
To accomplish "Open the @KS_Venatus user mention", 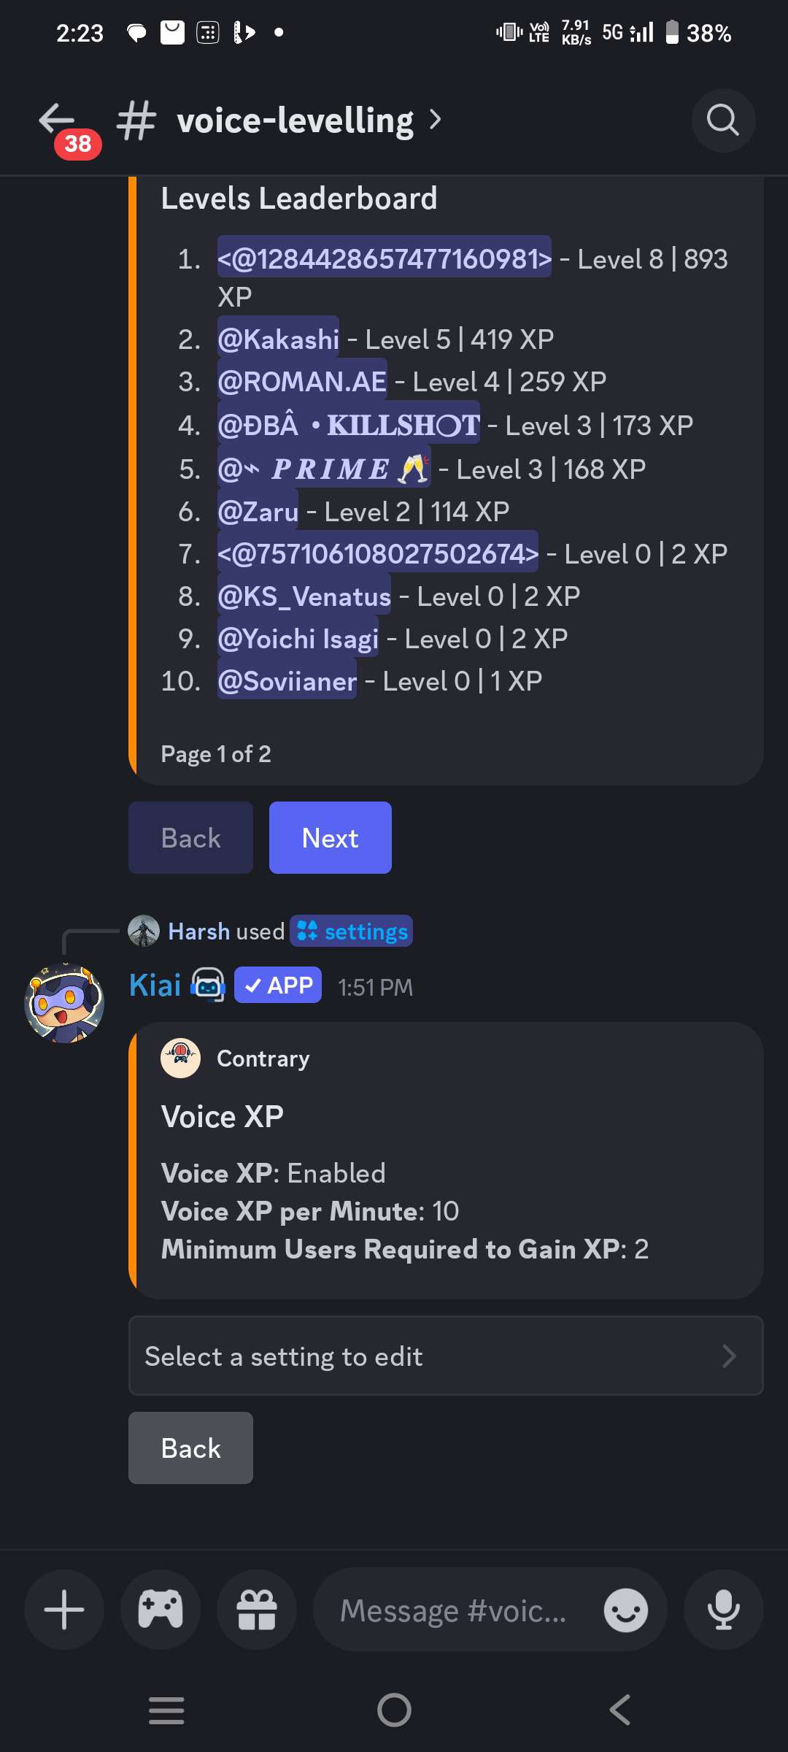I will coord(304,596).
